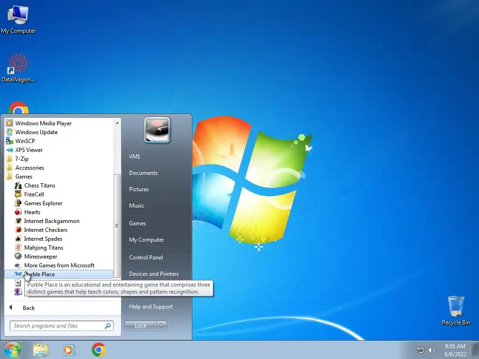Launch FreeCell game
479x359 pixels.
[34, 194]
